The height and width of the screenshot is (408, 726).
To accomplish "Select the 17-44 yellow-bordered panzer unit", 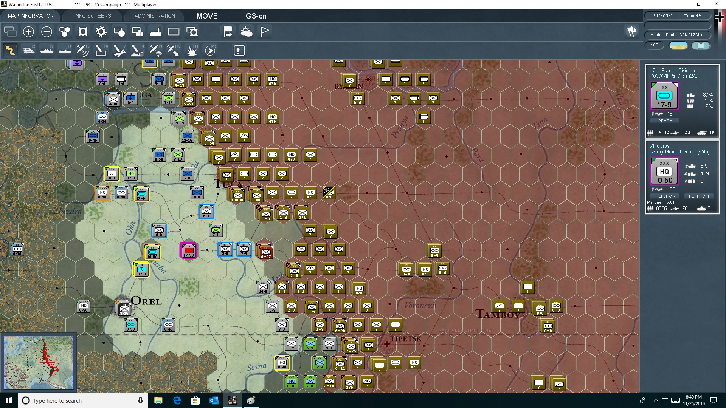I will [x=142, y=194].
